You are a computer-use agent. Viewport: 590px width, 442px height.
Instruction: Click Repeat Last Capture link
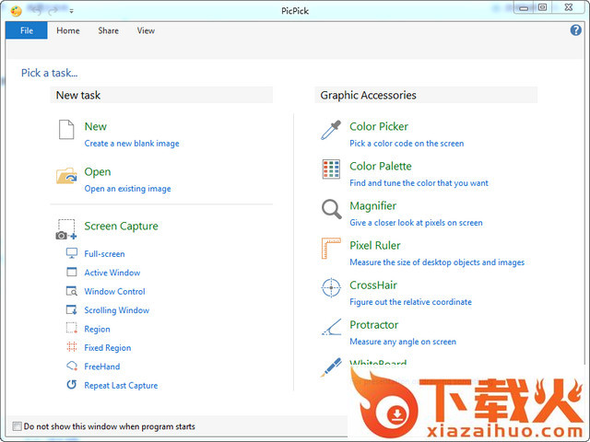point(121,386)
